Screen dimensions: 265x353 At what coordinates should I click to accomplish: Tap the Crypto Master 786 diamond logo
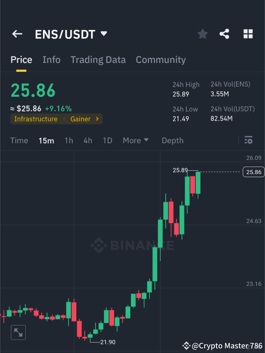coord(187,346)
